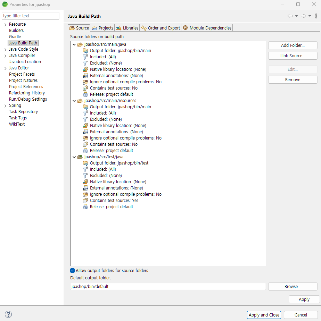Expand the Resource category

click(5, 25)
